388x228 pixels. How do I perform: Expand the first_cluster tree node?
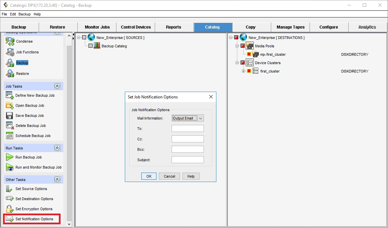coord(243,71)
